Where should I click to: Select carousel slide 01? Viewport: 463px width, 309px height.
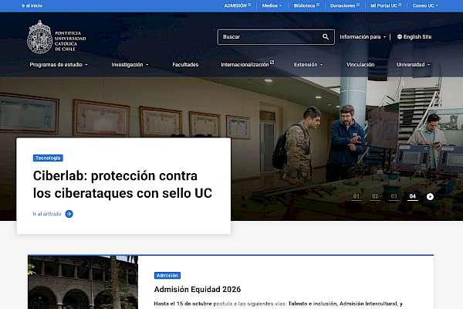[x=356, y=196]
